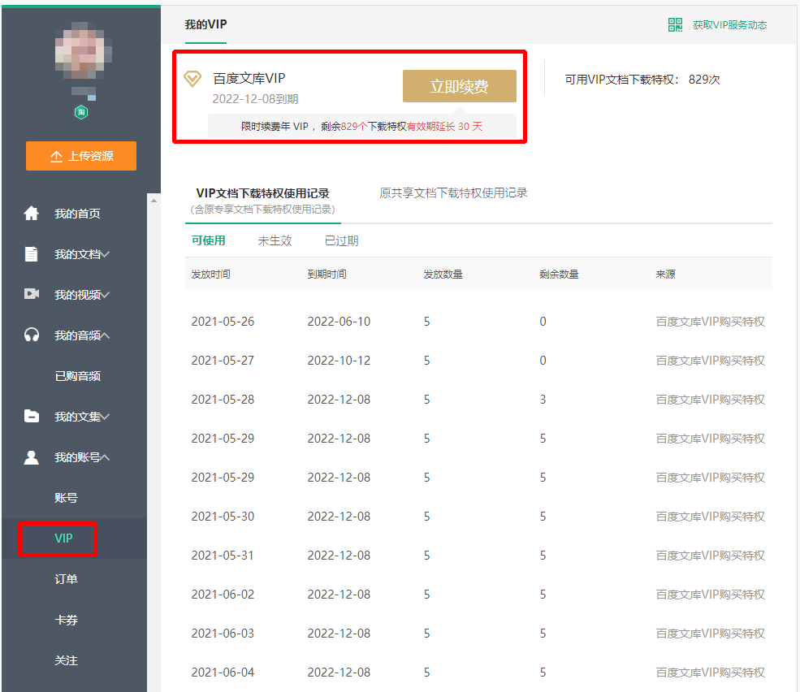Click the 2021-06-03 issue date cell

click(x=223, y=634)
